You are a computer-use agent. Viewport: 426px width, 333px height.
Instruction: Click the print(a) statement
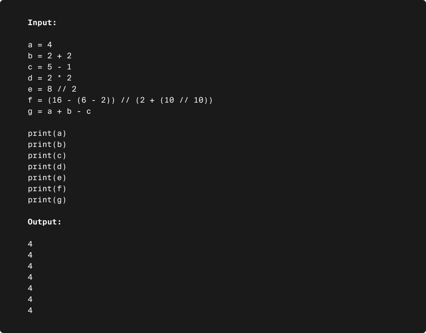(47, 133)
